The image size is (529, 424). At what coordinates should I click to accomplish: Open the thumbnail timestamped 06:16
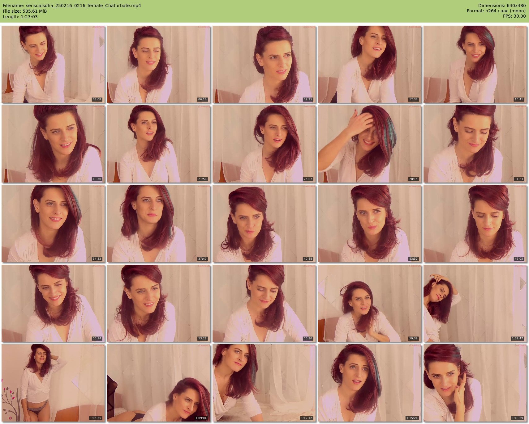click(159, 64)
